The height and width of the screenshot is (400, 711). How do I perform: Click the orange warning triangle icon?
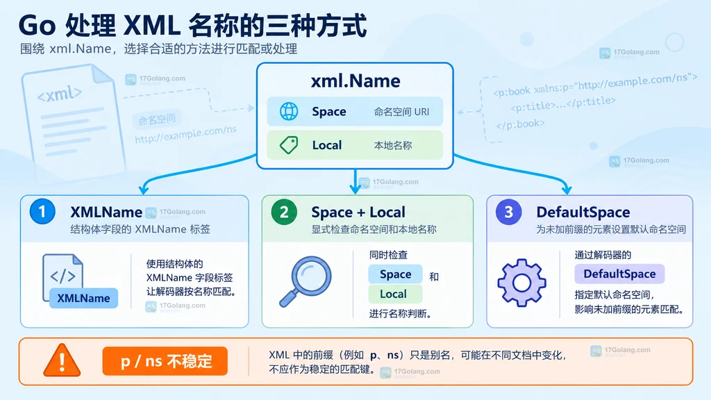pos(62,360)
